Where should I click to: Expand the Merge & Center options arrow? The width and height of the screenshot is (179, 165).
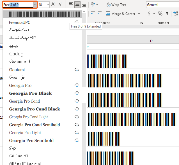tap(139, 13)
